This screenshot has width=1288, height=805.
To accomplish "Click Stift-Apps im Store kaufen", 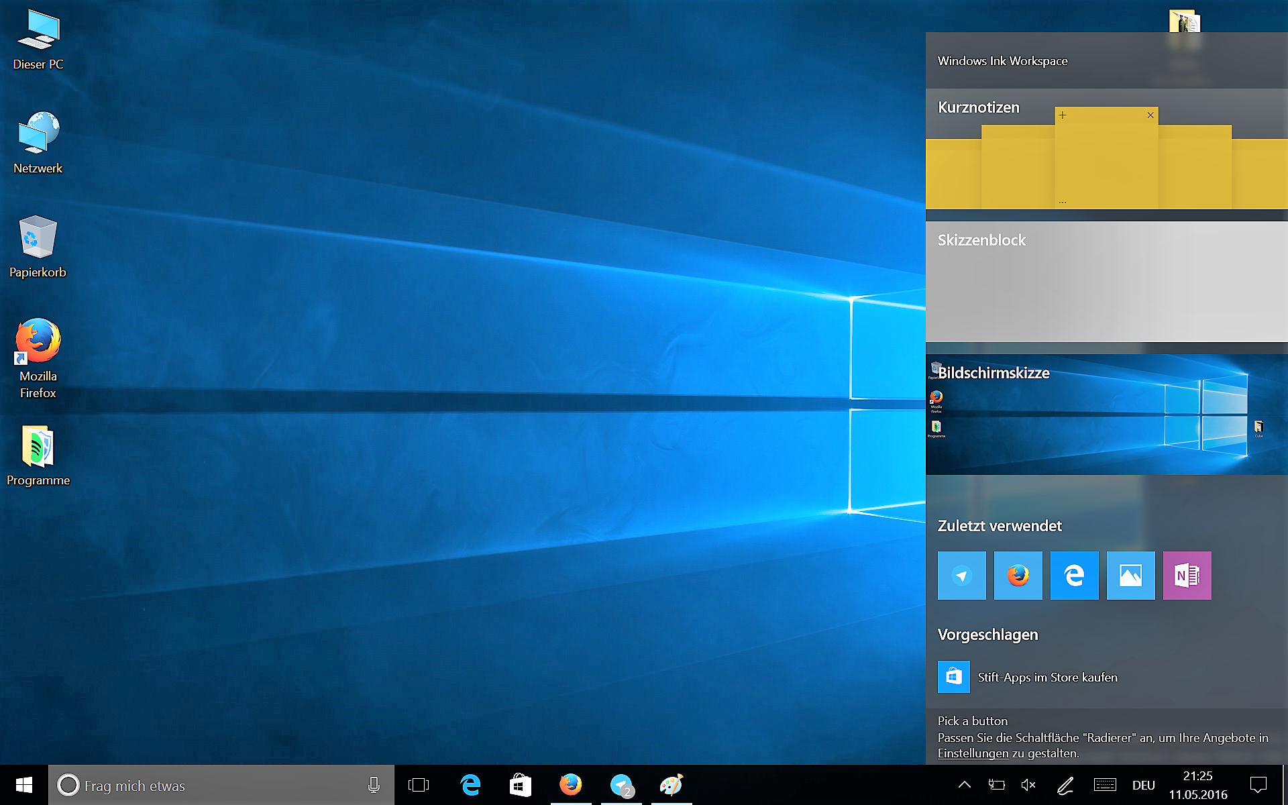I will coord(1047,678).
